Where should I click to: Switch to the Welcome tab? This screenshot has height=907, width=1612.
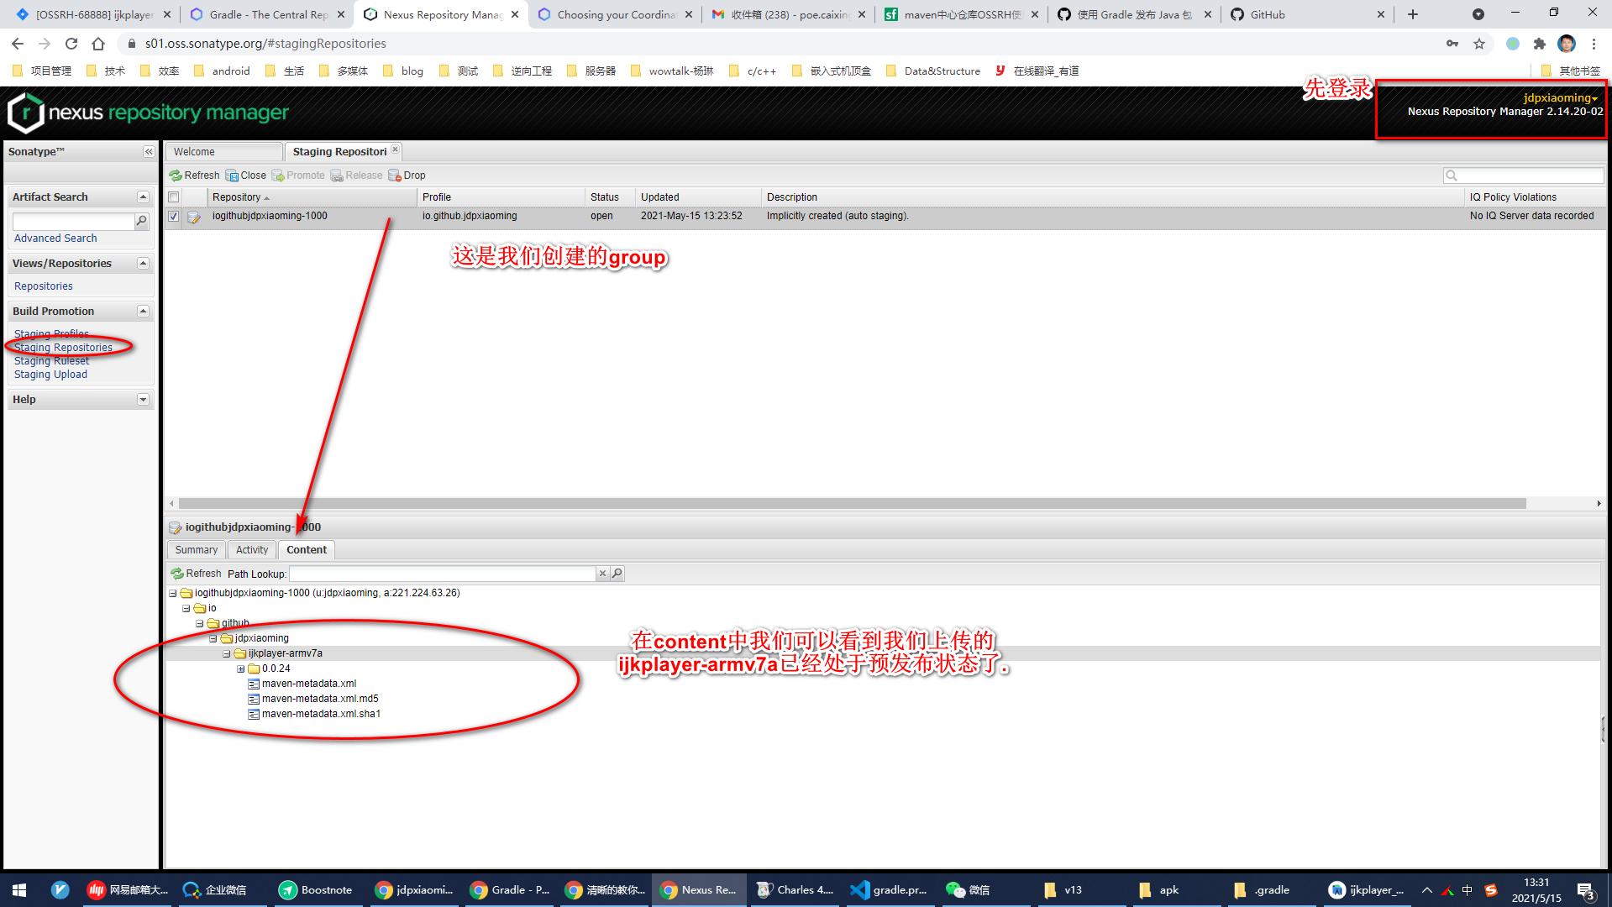223,152
